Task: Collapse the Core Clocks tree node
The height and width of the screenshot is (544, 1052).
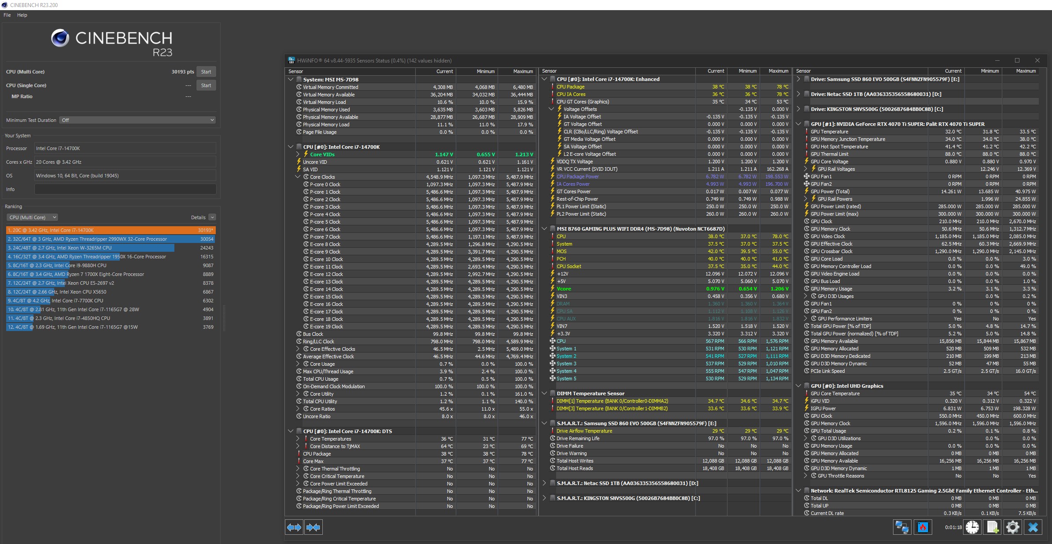Action: click(x=298, y=177)
